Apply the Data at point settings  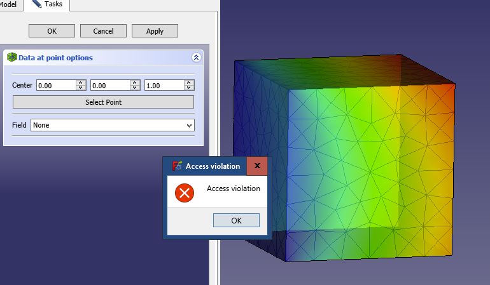click(x=155, y=31)
